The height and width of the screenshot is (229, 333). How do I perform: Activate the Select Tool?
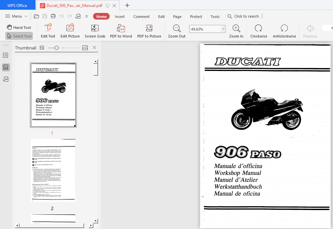tap(19, 36)
